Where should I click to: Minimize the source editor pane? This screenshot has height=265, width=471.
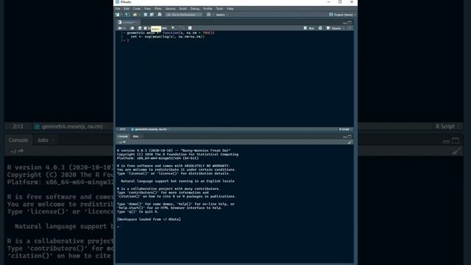(344, 23)
